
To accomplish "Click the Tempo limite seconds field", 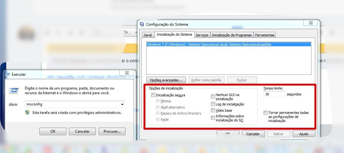I will pos(274,94).
